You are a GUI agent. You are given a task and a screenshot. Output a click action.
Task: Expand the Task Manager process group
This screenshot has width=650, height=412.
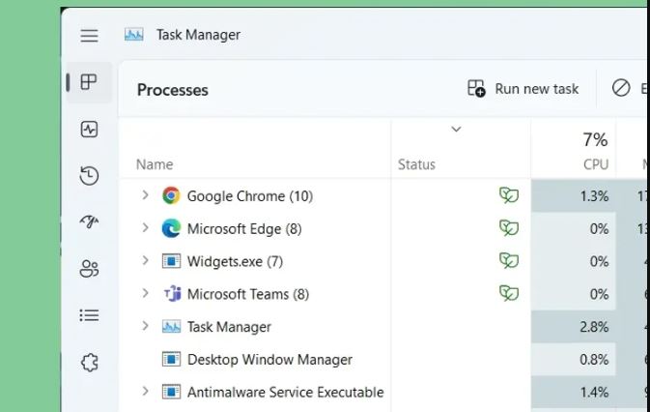[145, 326]
